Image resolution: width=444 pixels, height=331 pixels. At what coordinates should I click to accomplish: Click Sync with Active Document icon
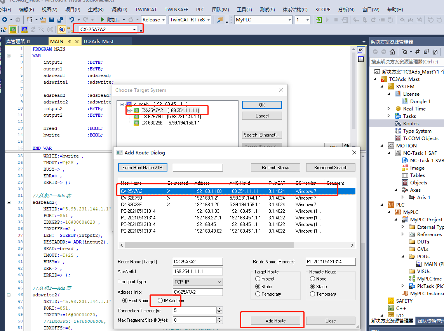417,52
